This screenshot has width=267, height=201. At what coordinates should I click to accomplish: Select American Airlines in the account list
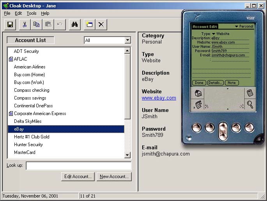tap(66, 67)
